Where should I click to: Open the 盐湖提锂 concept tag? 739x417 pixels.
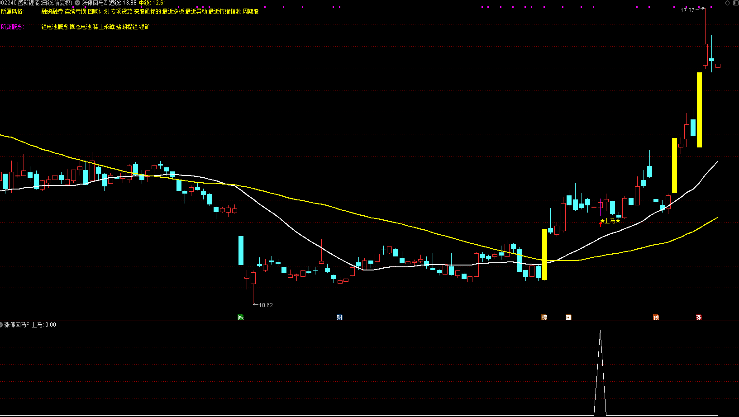coord(127,27)
